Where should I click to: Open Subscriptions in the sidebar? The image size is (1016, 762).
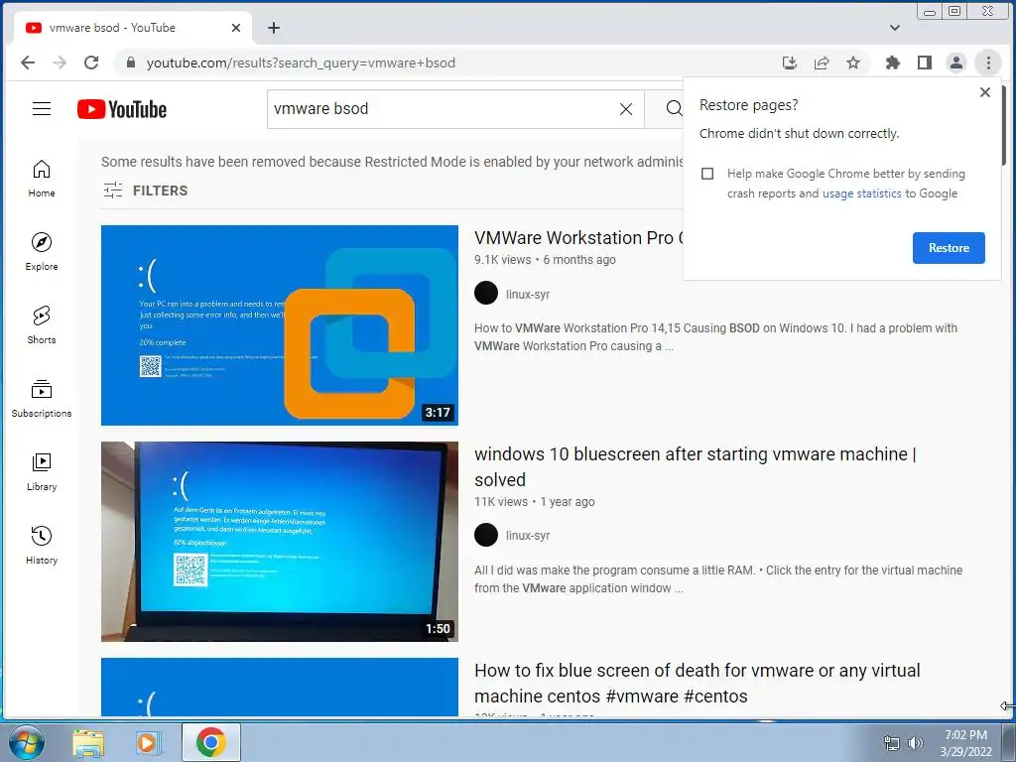pos(42,399)
